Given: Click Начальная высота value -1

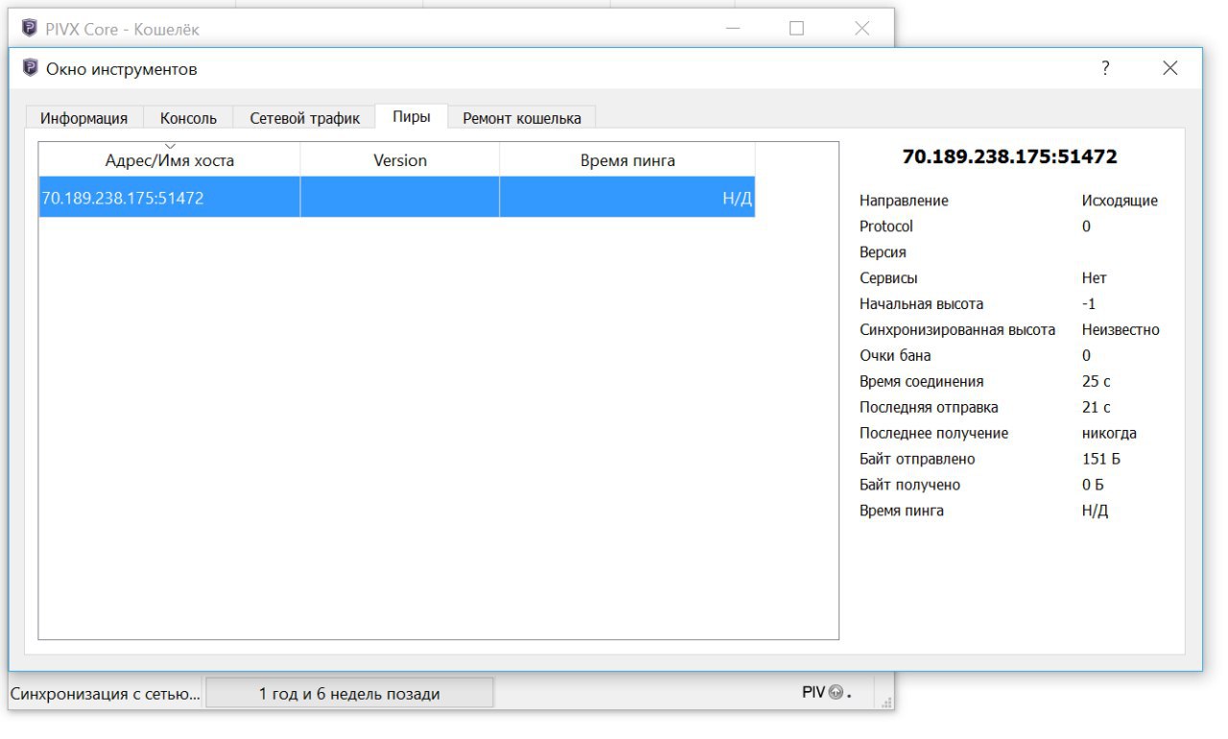Looking at the screenshot, I should (1088, 304).
